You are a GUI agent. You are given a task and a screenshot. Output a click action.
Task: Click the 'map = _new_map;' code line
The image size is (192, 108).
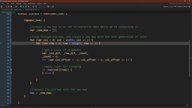41,93
